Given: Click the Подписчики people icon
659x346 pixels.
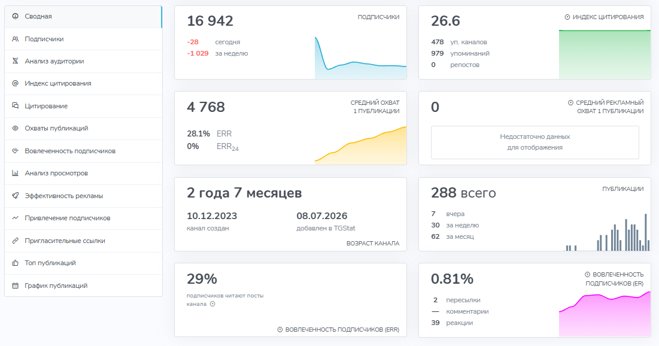Looking at the screenshot, I should tap(15, 39).
